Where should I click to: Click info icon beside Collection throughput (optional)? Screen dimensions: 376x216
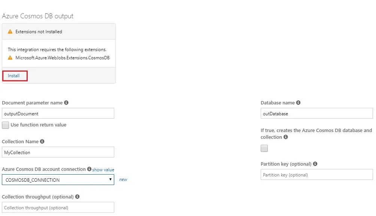pos(77,197)
